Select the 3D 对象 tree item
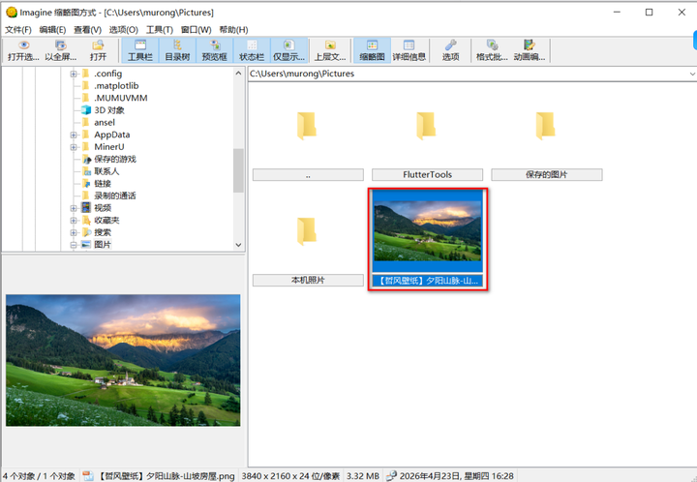This screenshot has height=482, width=697. click(109, 110)
